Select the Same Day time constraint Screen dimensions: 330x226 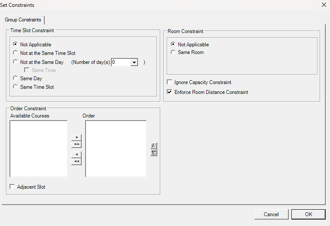point(16,78)
